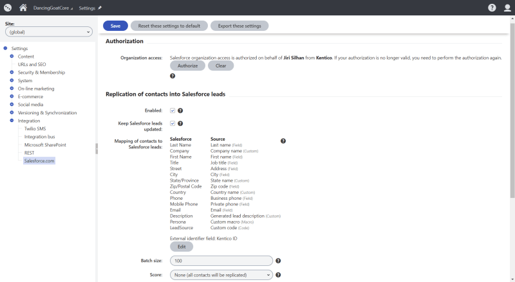Image resolution: width=515 pixels, height=282 pixels.
Task: Show help for Score setting
Action: coord(278,275)
